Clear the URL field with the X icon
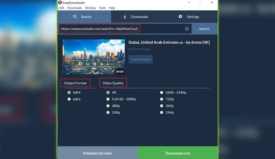Viewport: 275px width, 159px height. tap(187, 29)
